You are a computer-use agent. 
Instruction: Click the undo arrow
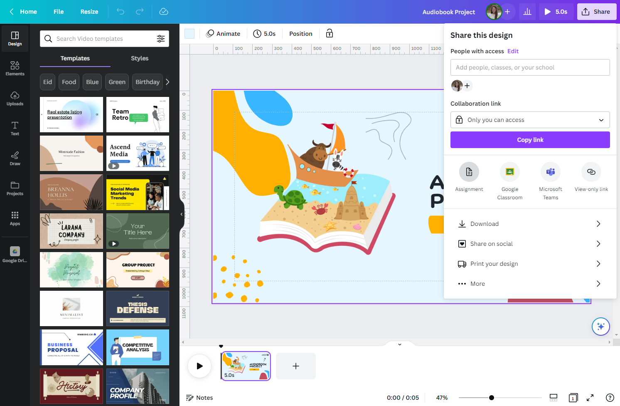click(121, 12)
